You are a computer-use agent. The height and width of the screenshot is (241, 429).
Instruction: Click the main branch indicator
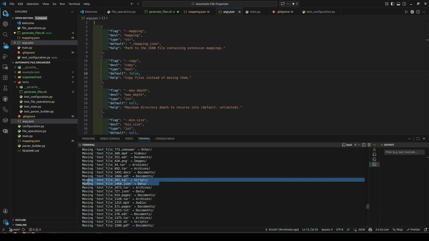pyautogui.click(x=15, y=230)
